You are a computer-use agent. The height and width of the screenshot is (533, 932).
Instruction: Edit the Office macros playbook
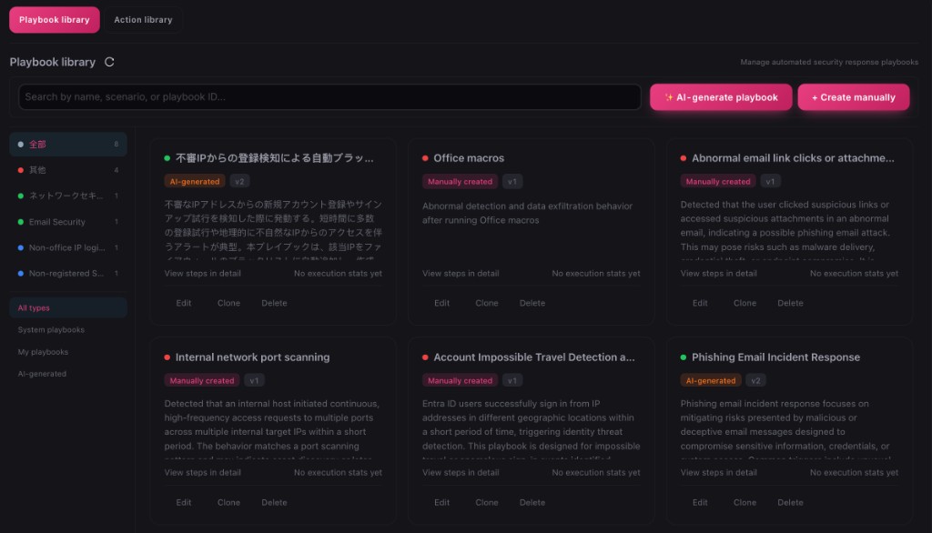441,303
